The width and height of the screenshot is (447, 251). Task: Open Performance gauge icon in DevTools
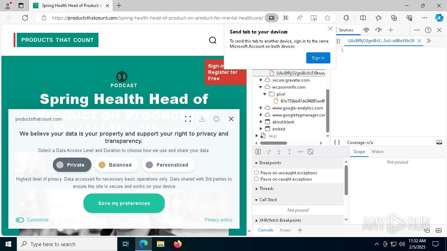[379, 30]
